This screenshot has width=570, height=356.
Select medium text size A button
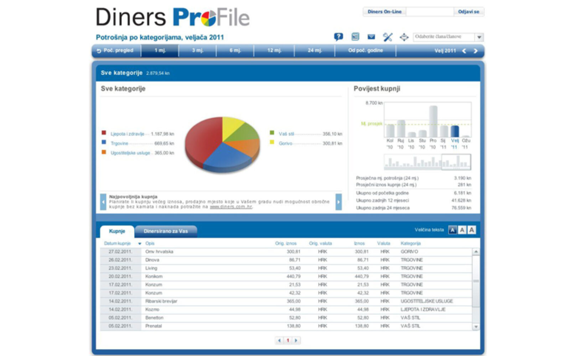[x=462, y=230]
